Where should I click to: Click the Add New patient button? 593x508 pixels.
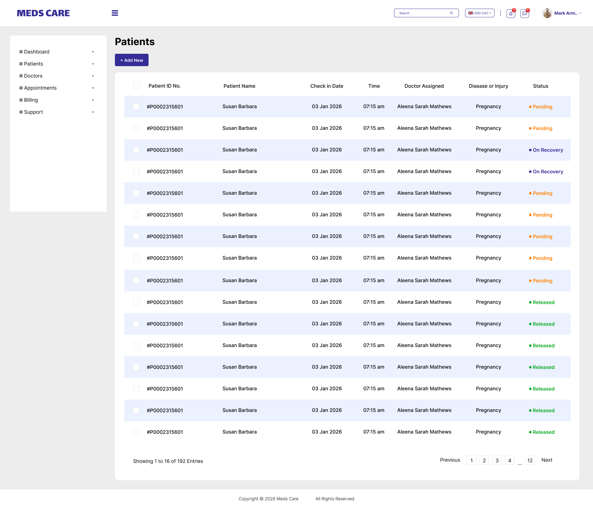[132, 60]
